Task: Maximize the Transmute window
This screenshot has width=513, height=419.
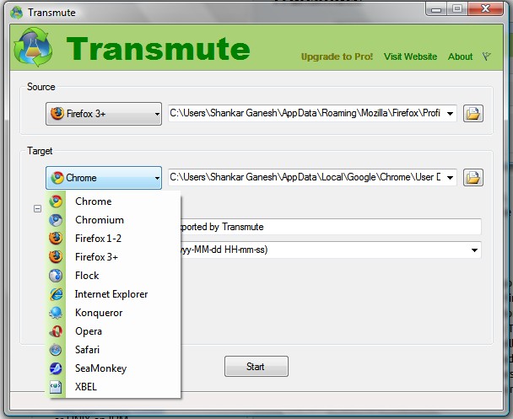Action: pyautogui.click(x=457, y=9)
